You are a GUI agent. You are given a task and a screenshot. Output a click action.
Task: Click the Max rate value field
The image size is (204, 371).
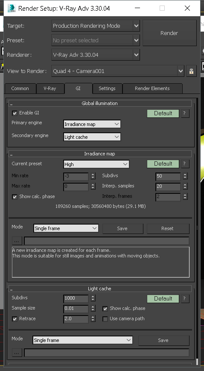pyautogui.click(x=76, y=187)
